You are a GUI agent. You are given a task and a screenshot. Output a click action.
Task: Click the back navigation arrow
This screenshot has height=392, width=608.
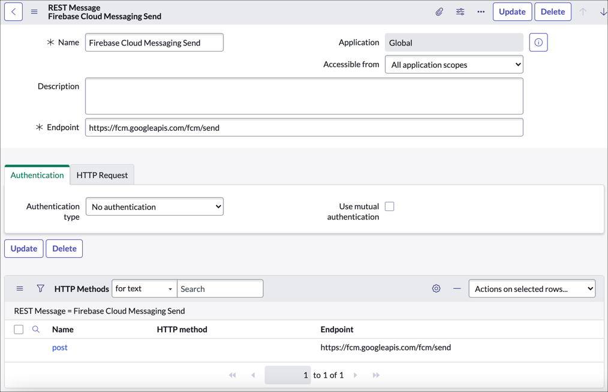point(13,11)
